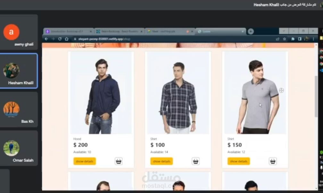
Task: Open the browser three-dot menu
Action: 313,39
